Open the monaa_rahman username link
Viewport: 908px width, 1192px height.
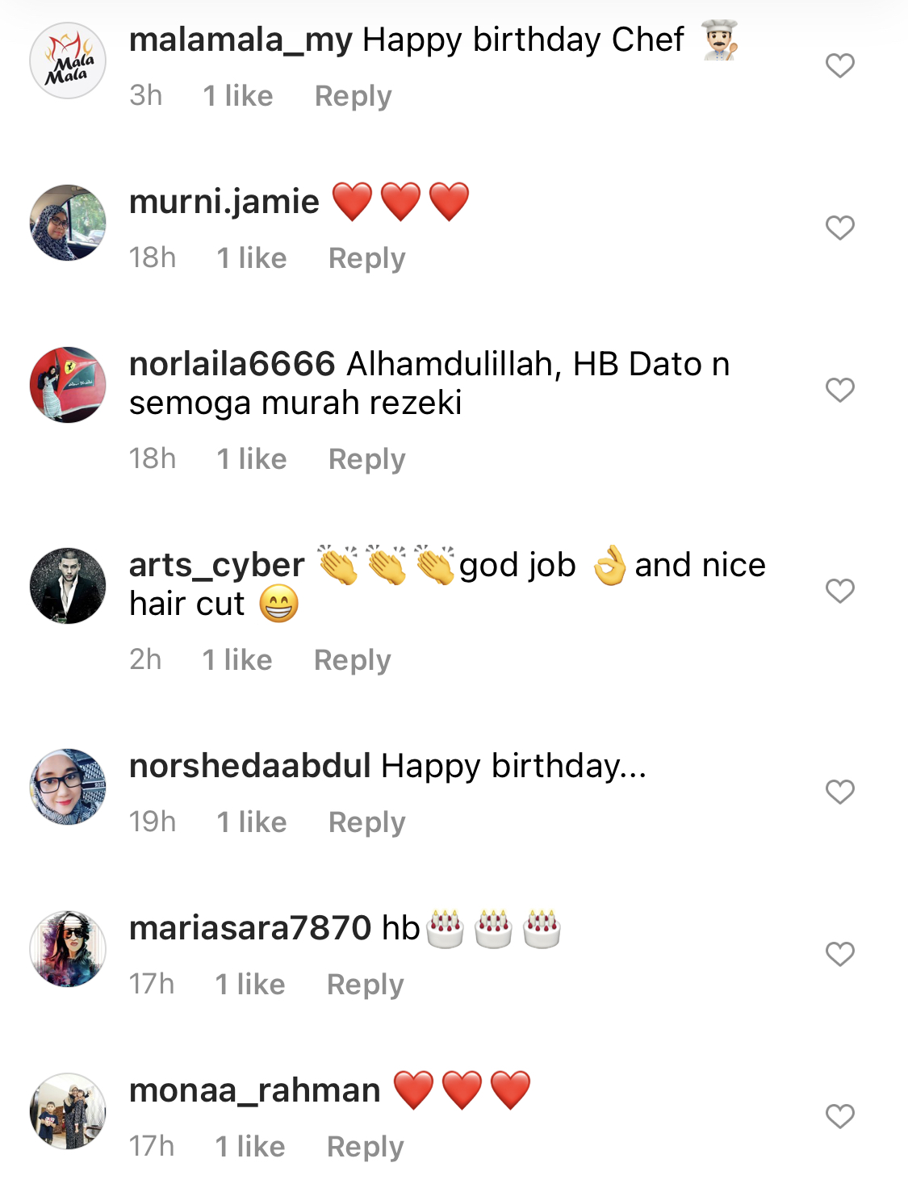coord(254,1090)
